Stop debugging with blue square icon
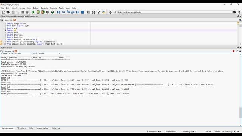Screen dimensions: 242x136 [x=82, y=12]
